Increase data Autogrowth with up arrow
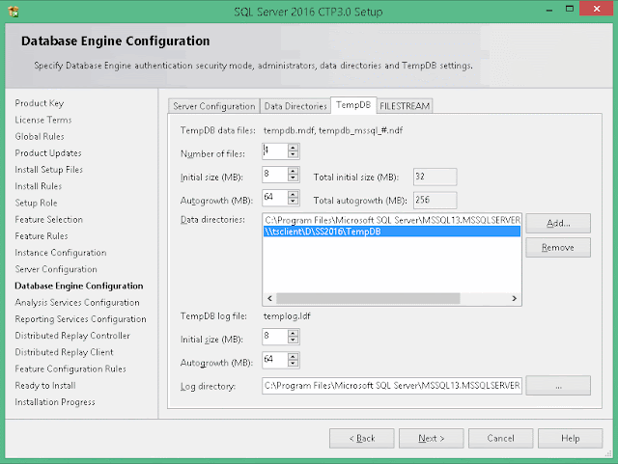 point(293,194)
